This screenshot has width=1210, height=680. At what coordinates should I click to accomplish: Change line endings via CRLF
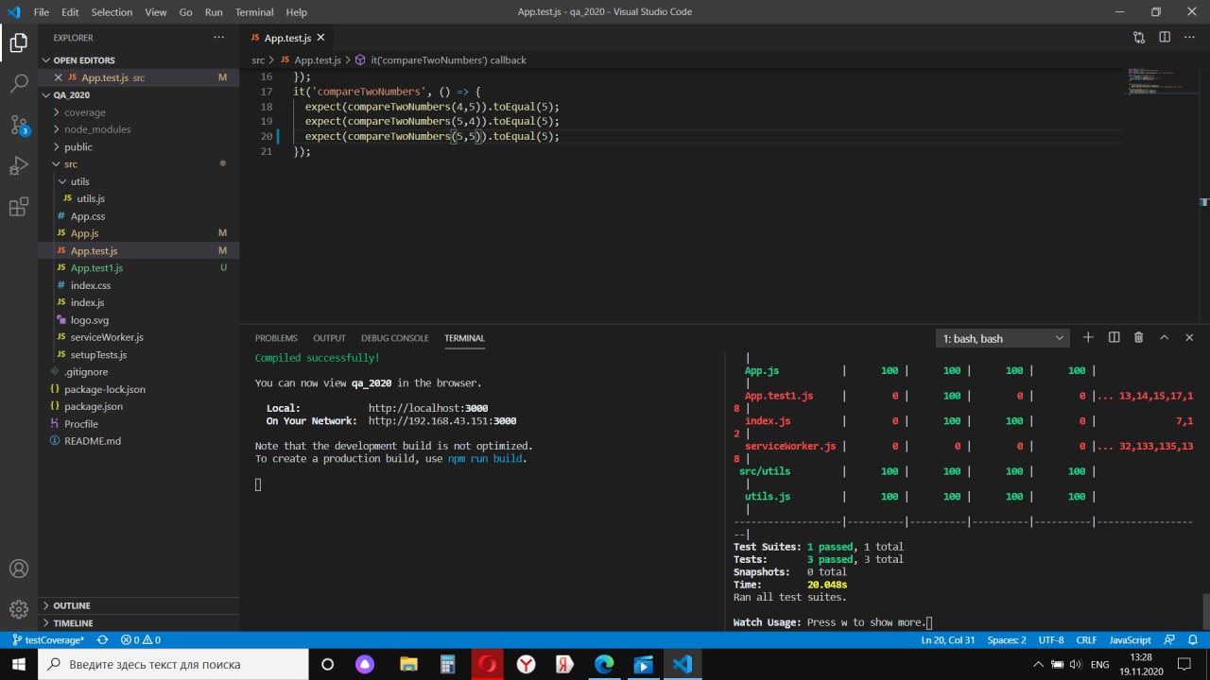[x=1086, y=639]
